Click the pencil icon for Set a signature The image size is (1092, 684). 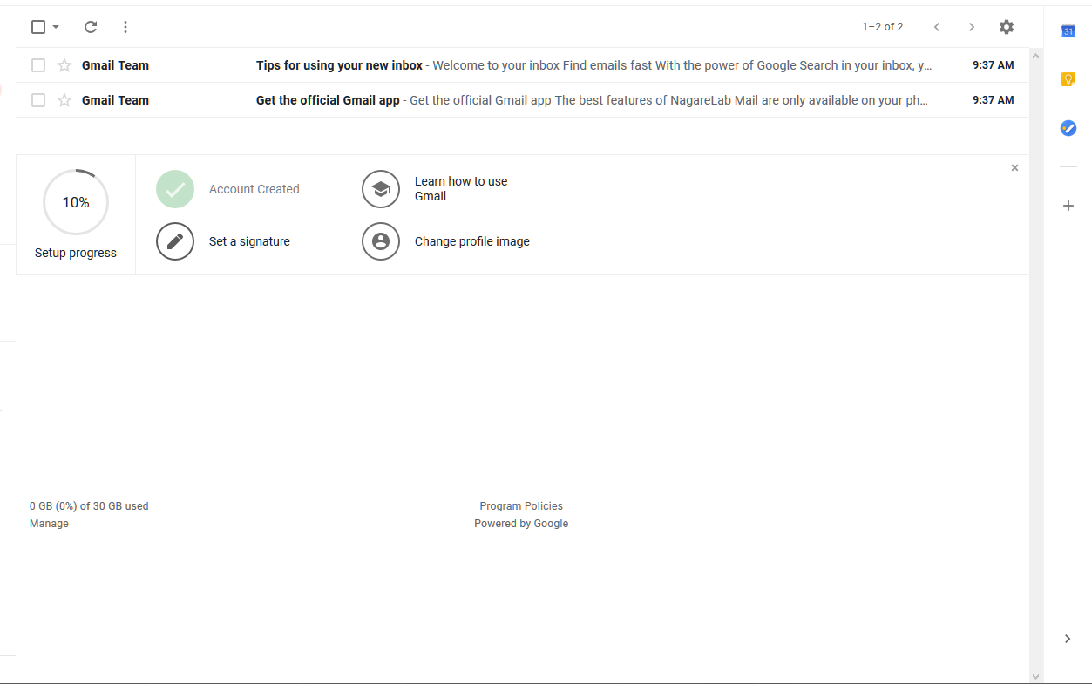pyautogui.click(x=175, y=241)
